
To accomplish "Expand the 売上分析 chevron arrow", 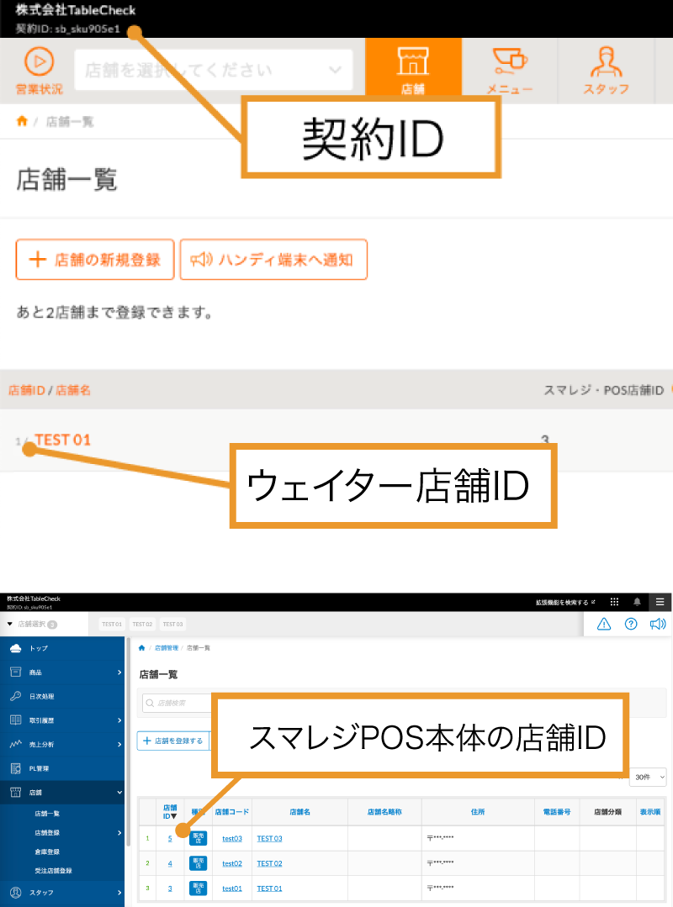I will (x=119, y=745).
